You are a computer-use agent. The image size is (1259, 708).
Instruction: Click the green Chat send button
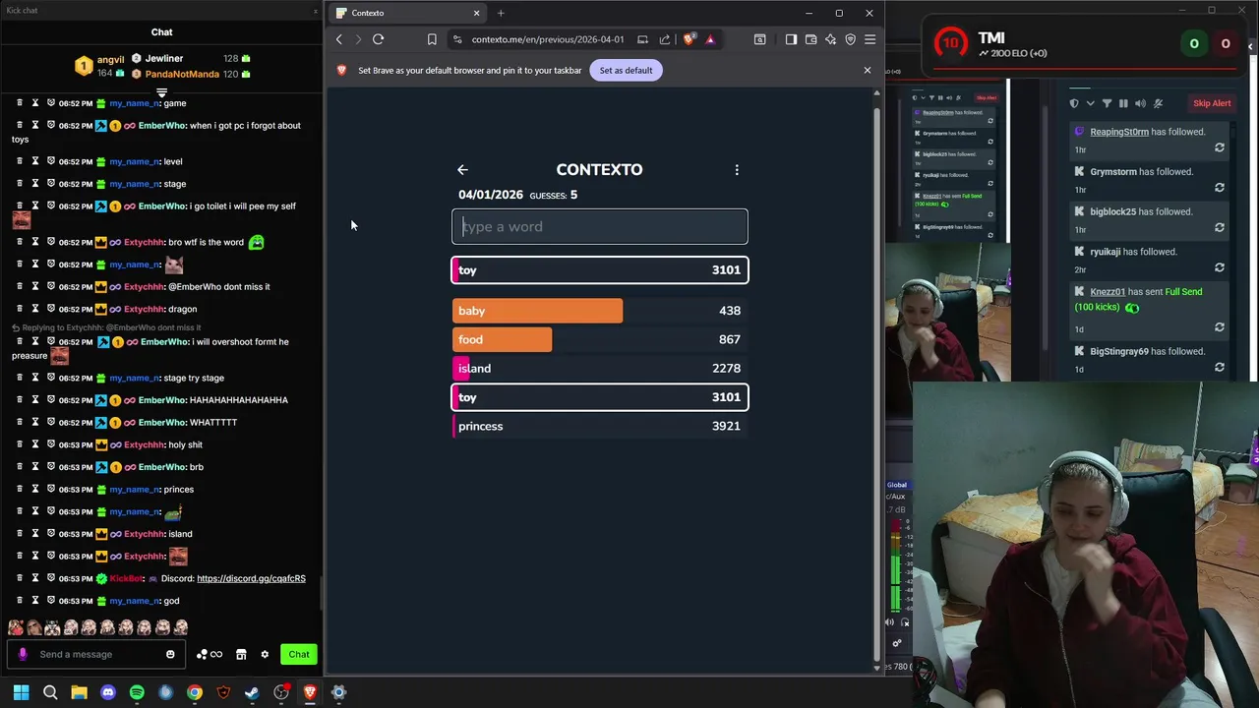click(x=299, y=654)
